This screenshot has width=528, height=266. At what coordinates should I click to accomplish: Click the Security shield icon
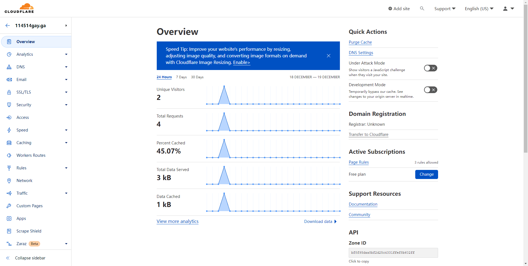[9, 105]
